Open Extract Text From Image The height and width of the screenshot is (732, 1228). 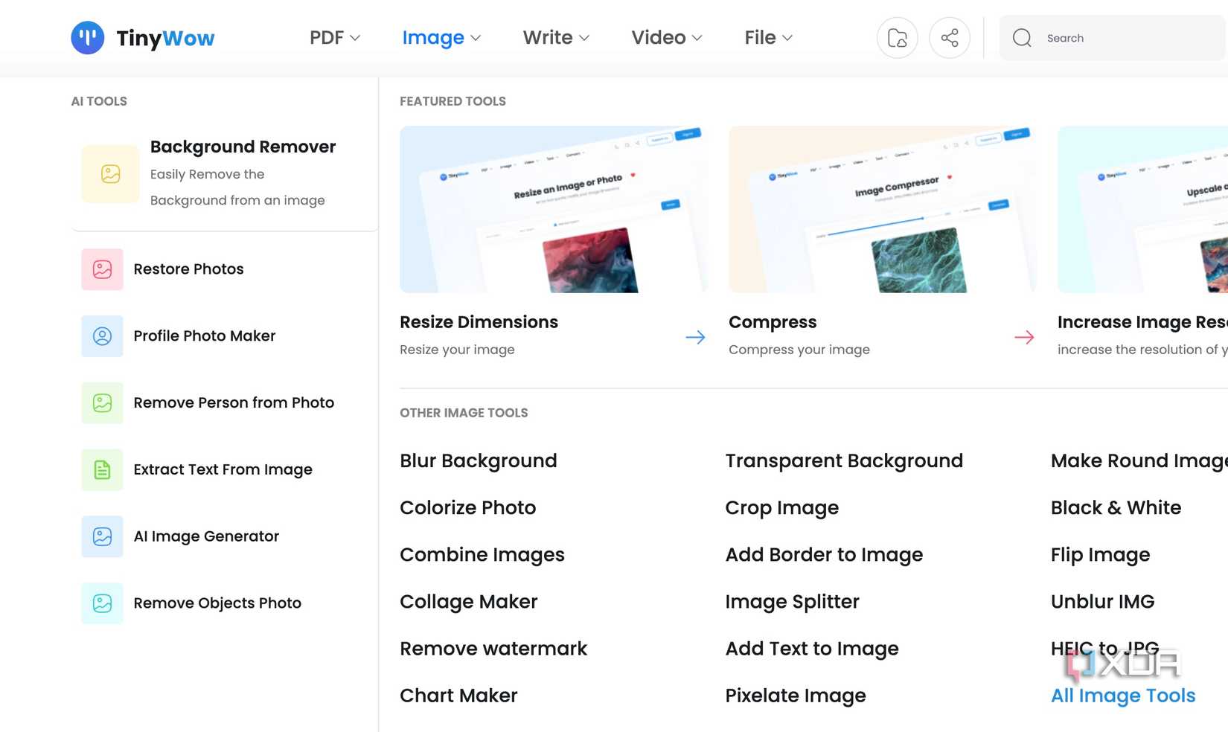(x=223, y=470)
